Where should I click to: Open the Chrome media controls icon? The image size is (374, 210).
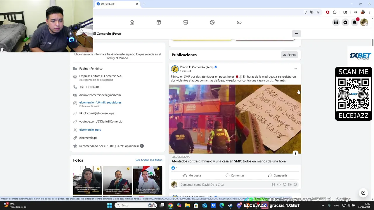pos(356,12)
